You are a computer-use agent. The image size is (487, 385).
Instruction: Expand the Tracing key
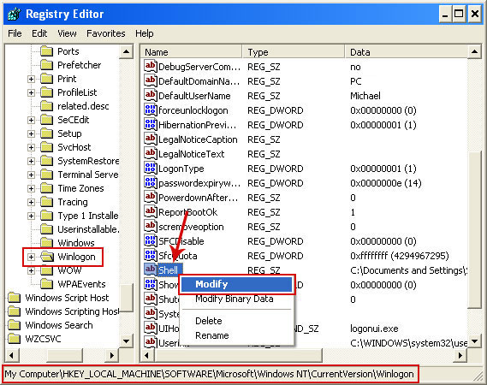tap(31, 202)
